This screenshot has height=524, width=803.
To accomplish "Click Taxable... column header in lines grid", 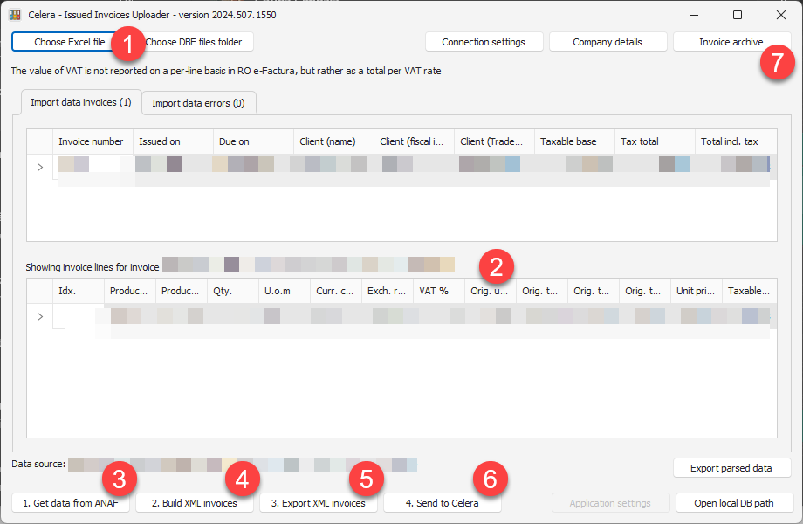I will coord(750,291).
